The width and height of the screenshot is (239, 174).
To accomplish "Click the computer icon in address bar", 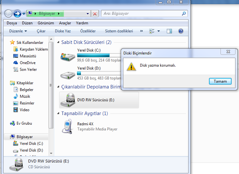I will pyautogui.click(x=30, y=13).
